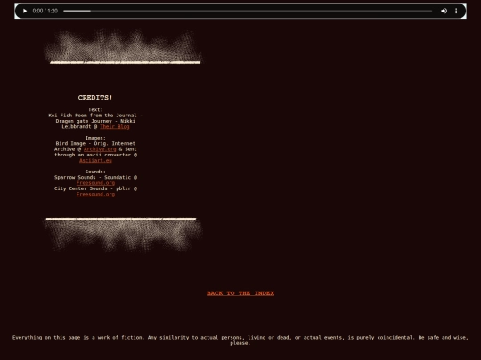Click the work of fiction disclaimer text
Image resolution: width=481 pixels, height=360 pixels.
pos(240,340)
